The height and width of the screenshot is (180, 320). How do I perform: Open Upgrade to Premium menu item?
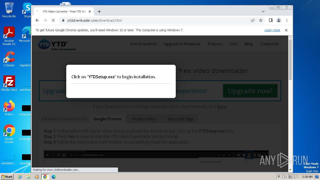pyautogui.click(x=182, y=44)
